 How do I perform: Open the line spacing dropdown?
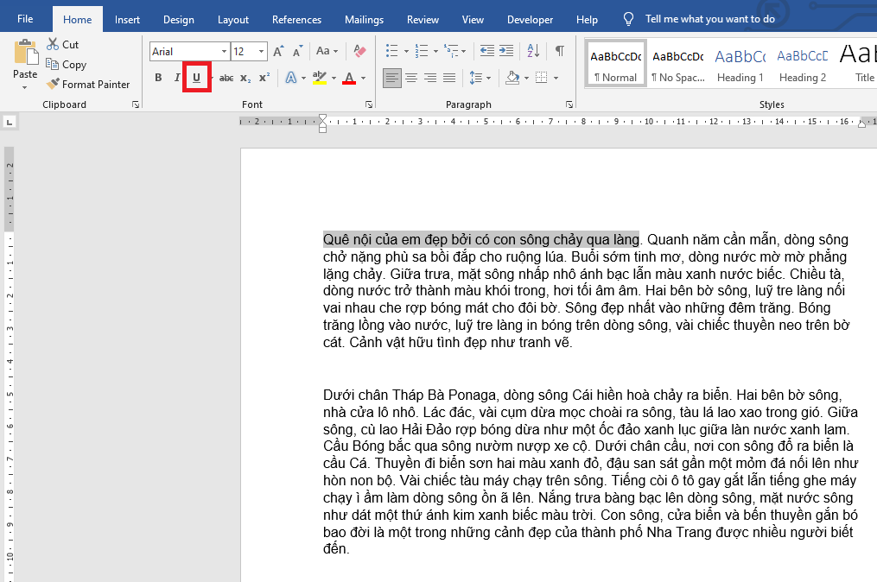[x=477, y=79]
